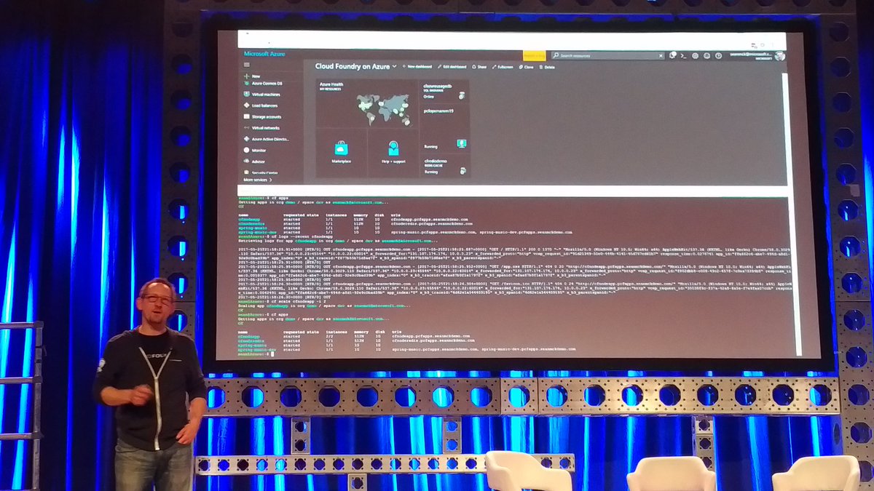874x491 pixels.
Task: Open the Azure portal hamburger menu
Action: pyautogui.click(x=246, y=65)
